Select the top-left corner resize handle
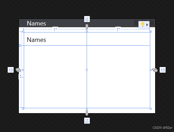The height and width of the screenshot is (132, 174). [23, 31]
